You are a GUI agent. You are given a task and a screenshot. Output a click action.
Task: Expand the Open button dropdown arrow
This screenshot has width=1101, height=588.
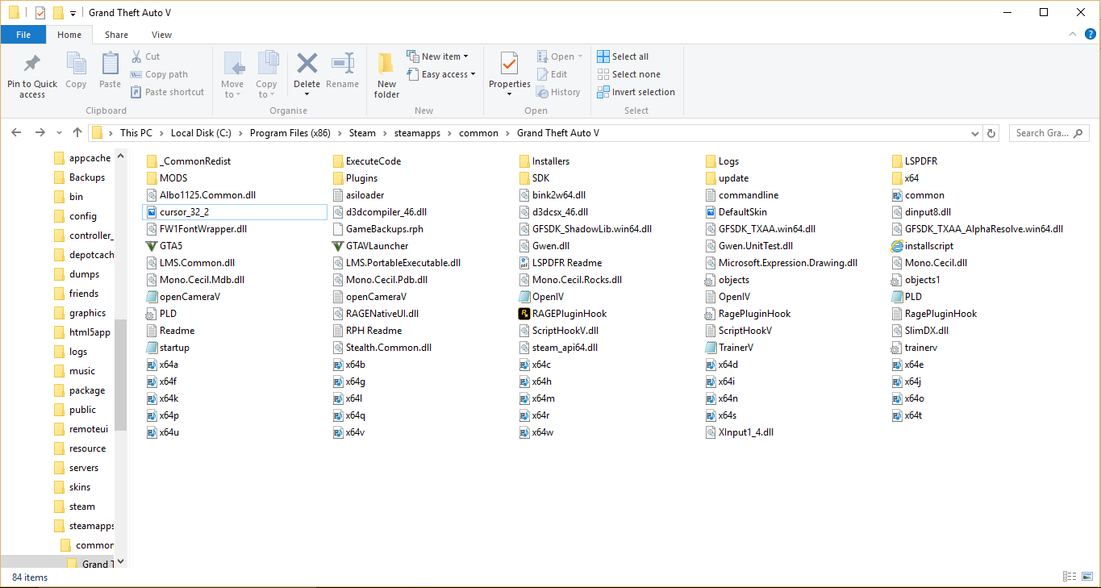click(581, 56)
